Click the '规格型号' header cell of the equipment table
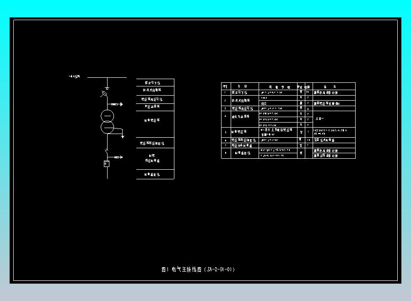The height and width of the screenshot is (301, 411). tap(278, 86)
